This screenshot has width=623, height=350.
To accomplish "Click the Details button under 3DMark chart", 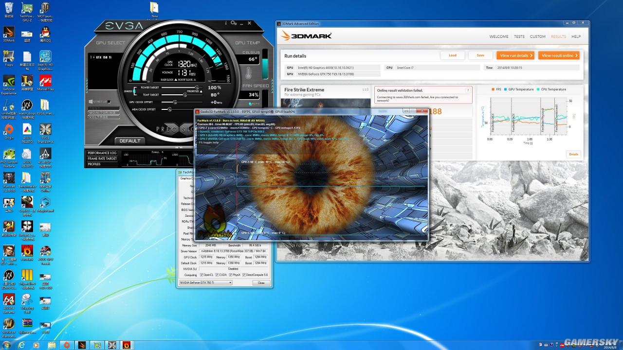I will tap(574, 154).
